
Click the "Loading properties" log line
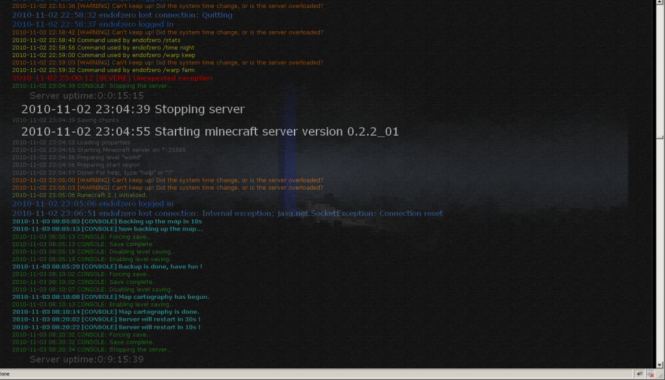click(72, 142)
